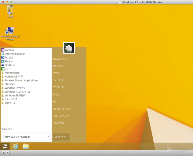Open デバイスとプリンター
Screen dimensions: 193x156
pos(62,116)
